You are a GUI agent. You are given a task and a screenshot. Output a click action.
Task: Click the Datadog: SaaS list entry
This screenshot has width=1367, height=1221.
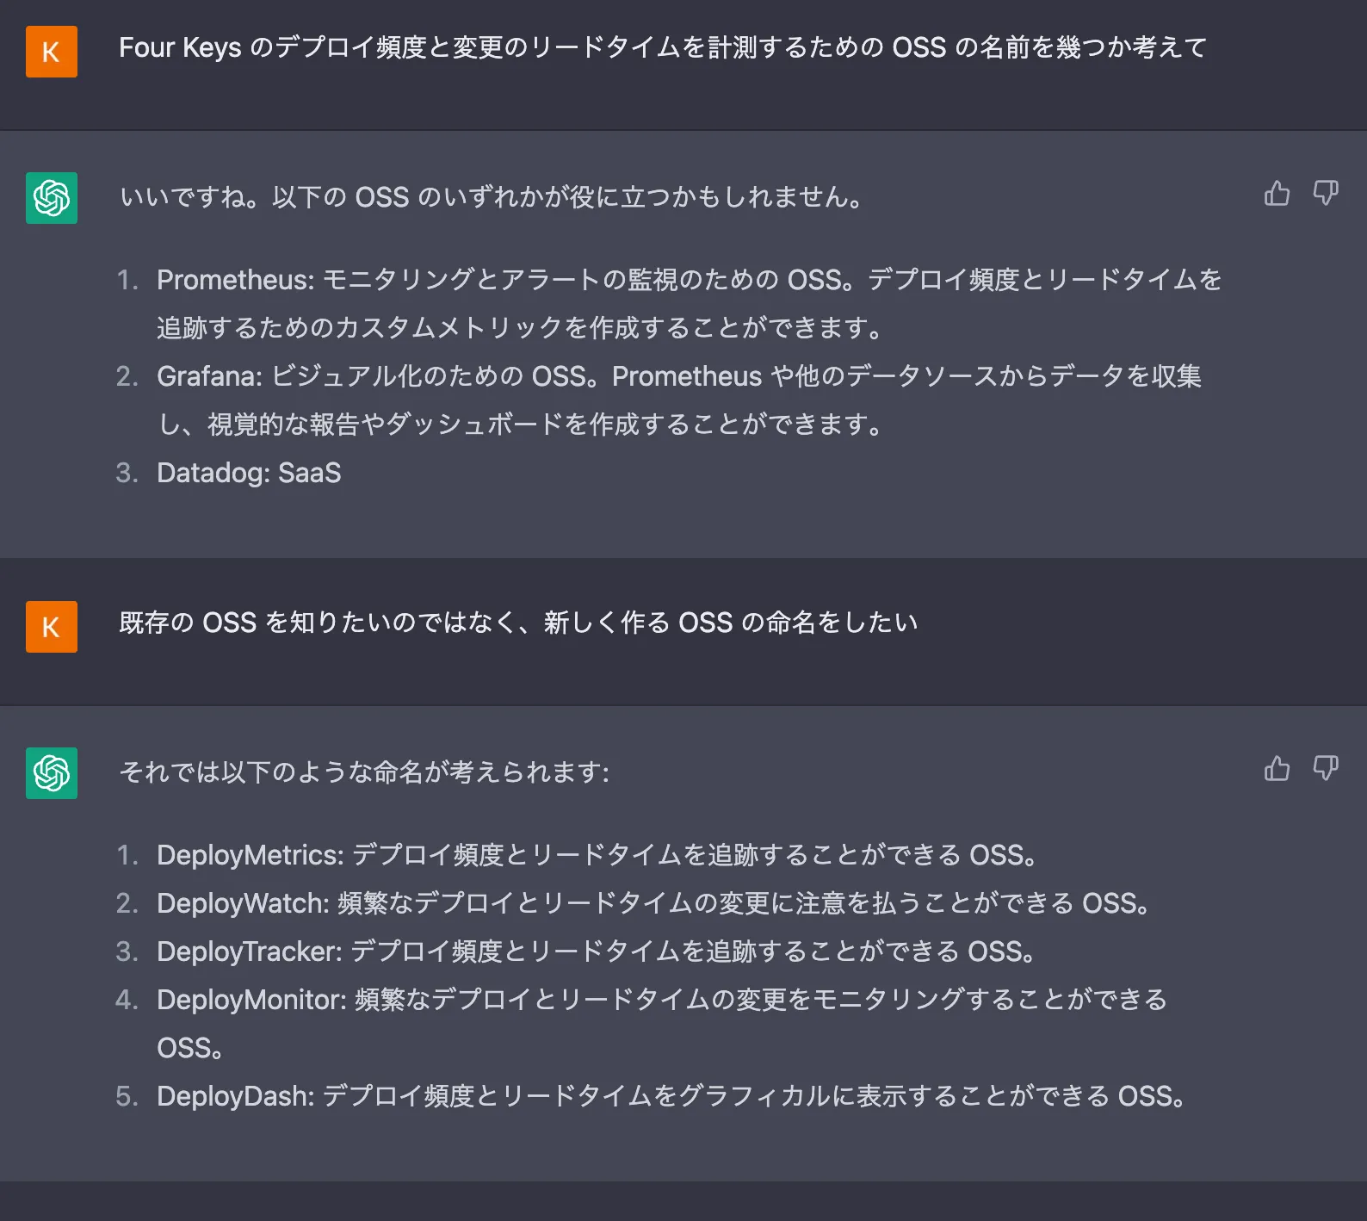(x=248, y=473)
